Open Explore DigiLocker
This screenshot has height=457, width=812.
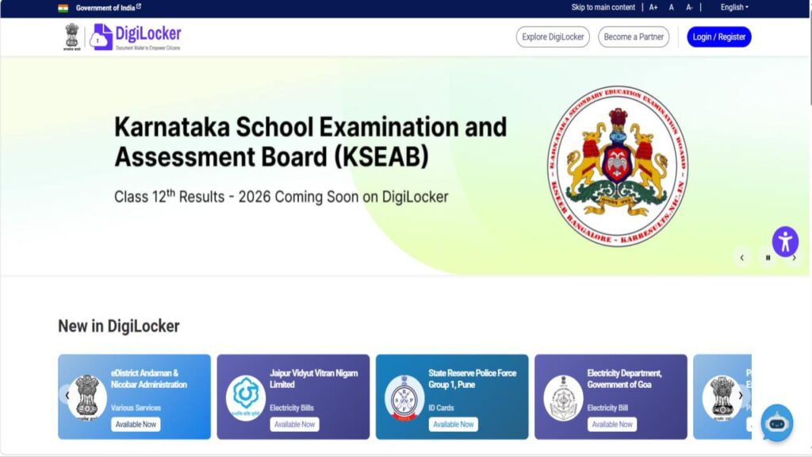(x=553, y=37)
